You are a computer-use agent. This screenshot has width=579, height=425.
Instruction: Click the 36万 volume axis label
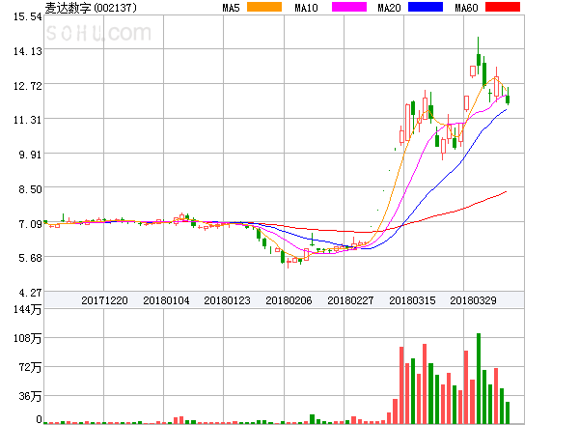click(30, 397)
